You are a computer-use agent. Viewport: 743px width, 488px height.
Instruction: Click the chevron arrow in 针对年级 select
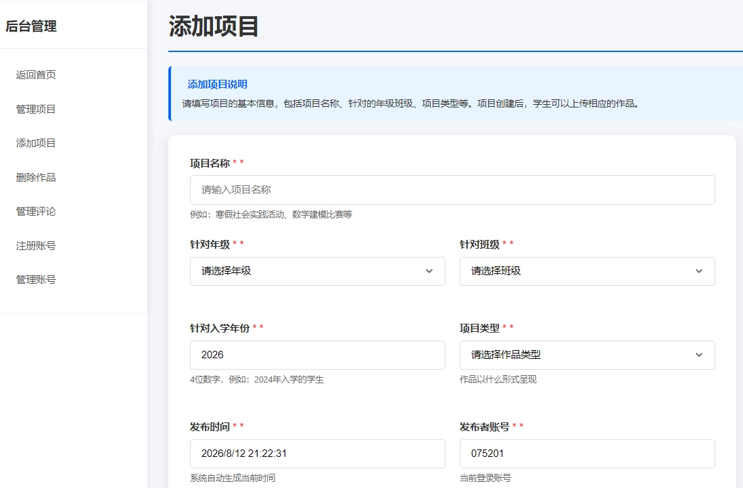tap(429, 271)
